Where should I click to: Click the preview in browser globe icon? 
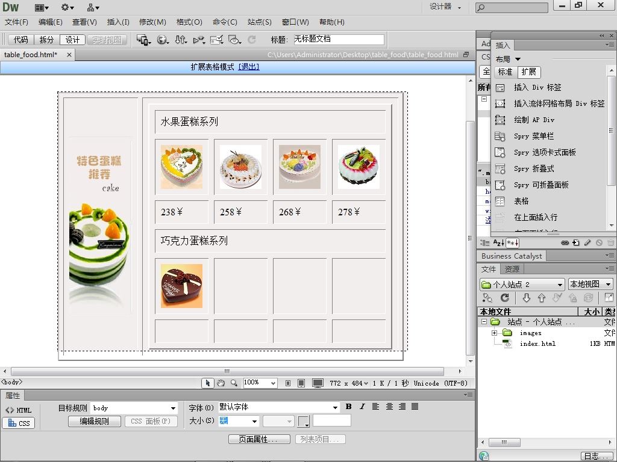pos(163,40)
